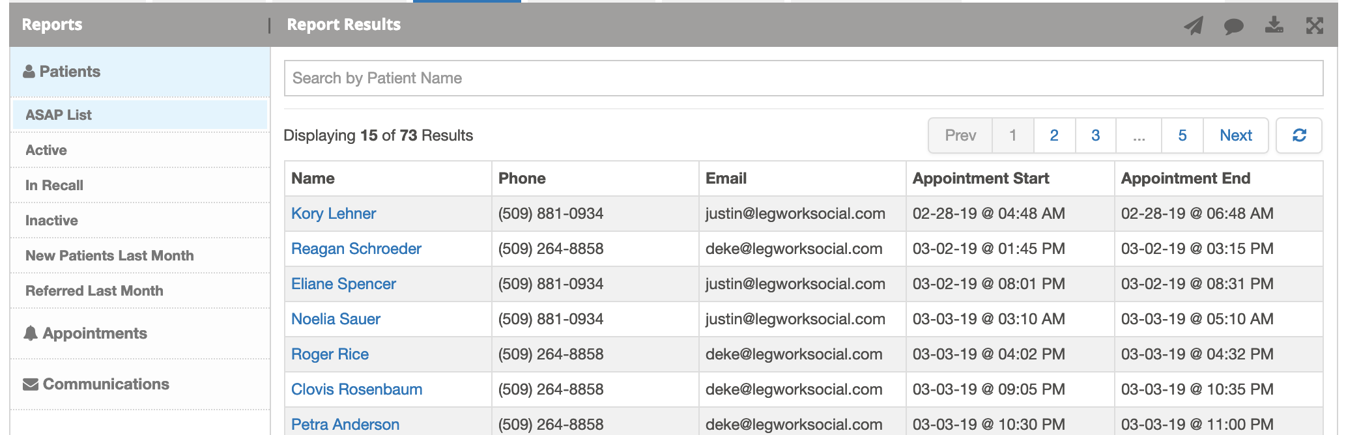1346x435 pixels.
Task: Click the paper plane send icon
Action: pos(1194,25)
